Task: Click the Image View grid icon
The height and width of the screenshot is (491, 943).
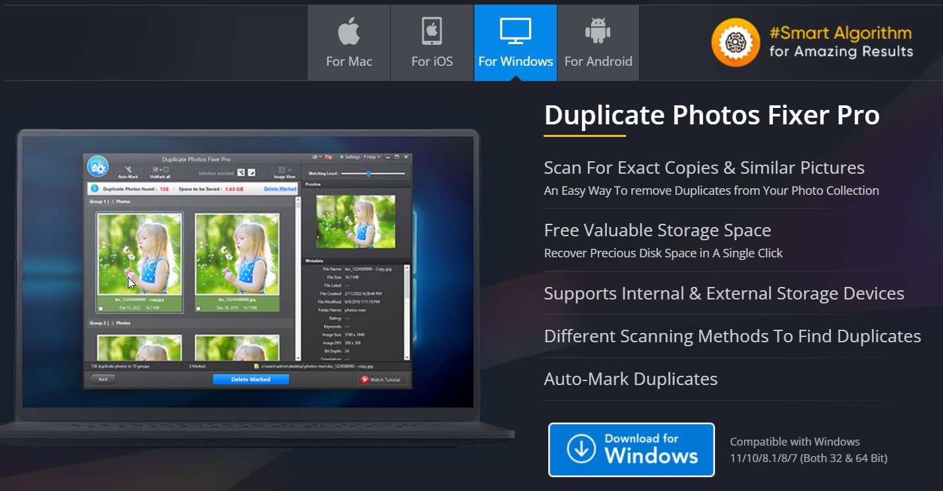Action: coord(282,170)
